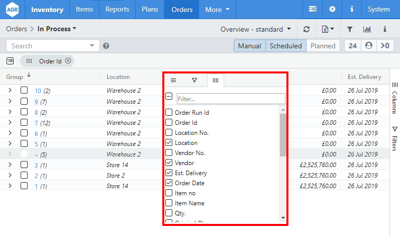This screenshot has height=237, width=400.
Task: Open the Overview - standard view dropdown
Action: tap(256, 29)
